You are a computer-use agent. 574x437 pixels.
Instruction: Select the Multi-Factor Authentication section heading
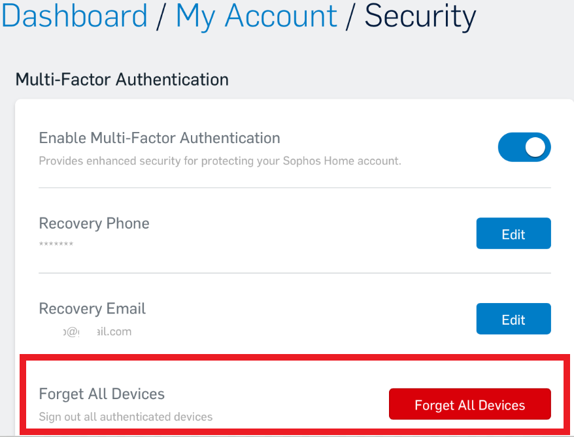(x=122, y=80)
